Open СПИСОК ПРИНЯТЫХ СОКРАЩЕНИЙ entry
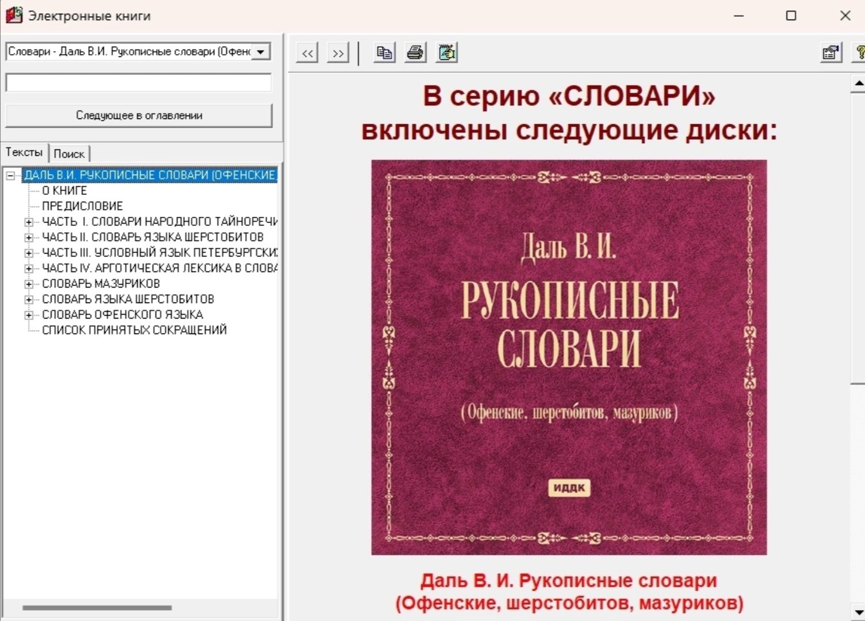The width and height of the screenshot is (865, 621). (x=134, y=330)
